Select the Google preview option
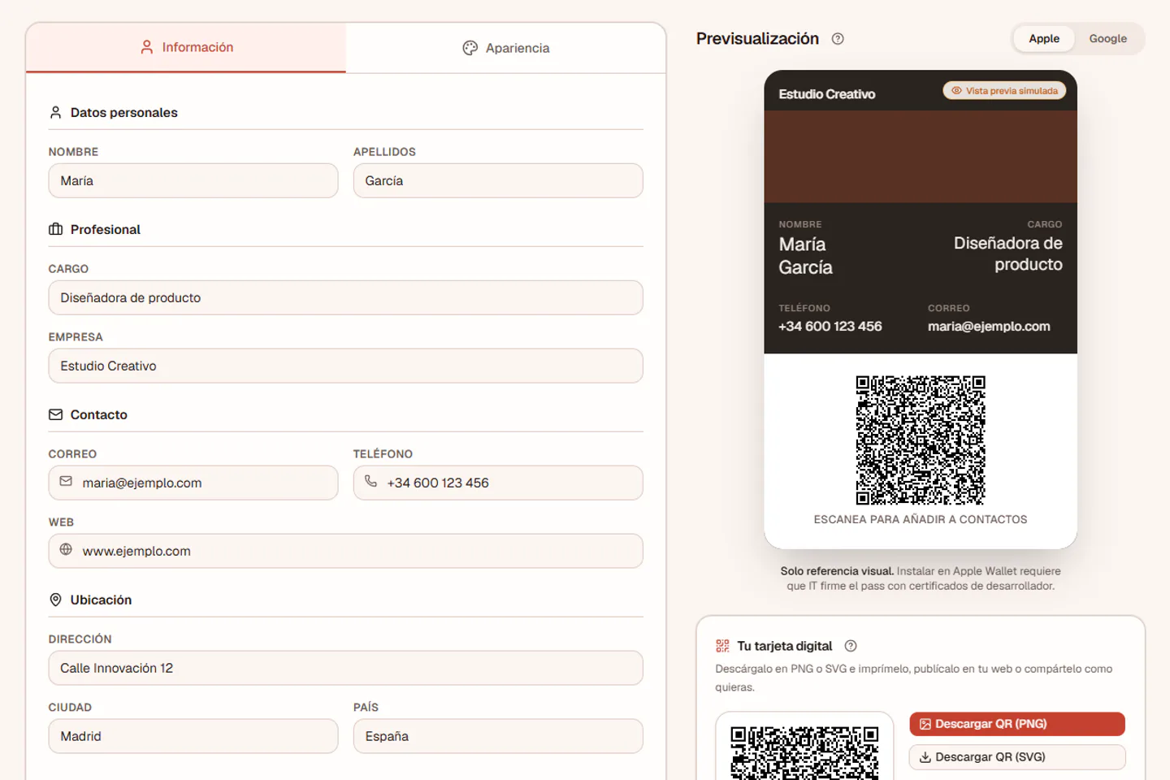Viewport: 1170px width, 780px height. pos(1107,39)
